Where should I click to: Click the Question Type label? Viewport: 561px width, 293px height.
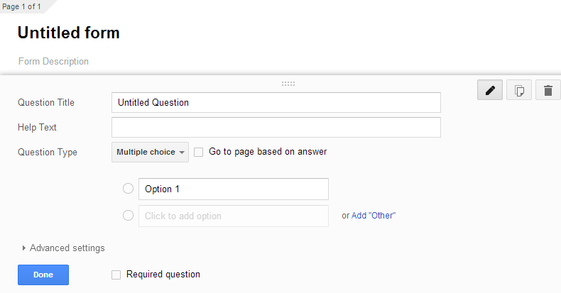pos(48,152)
